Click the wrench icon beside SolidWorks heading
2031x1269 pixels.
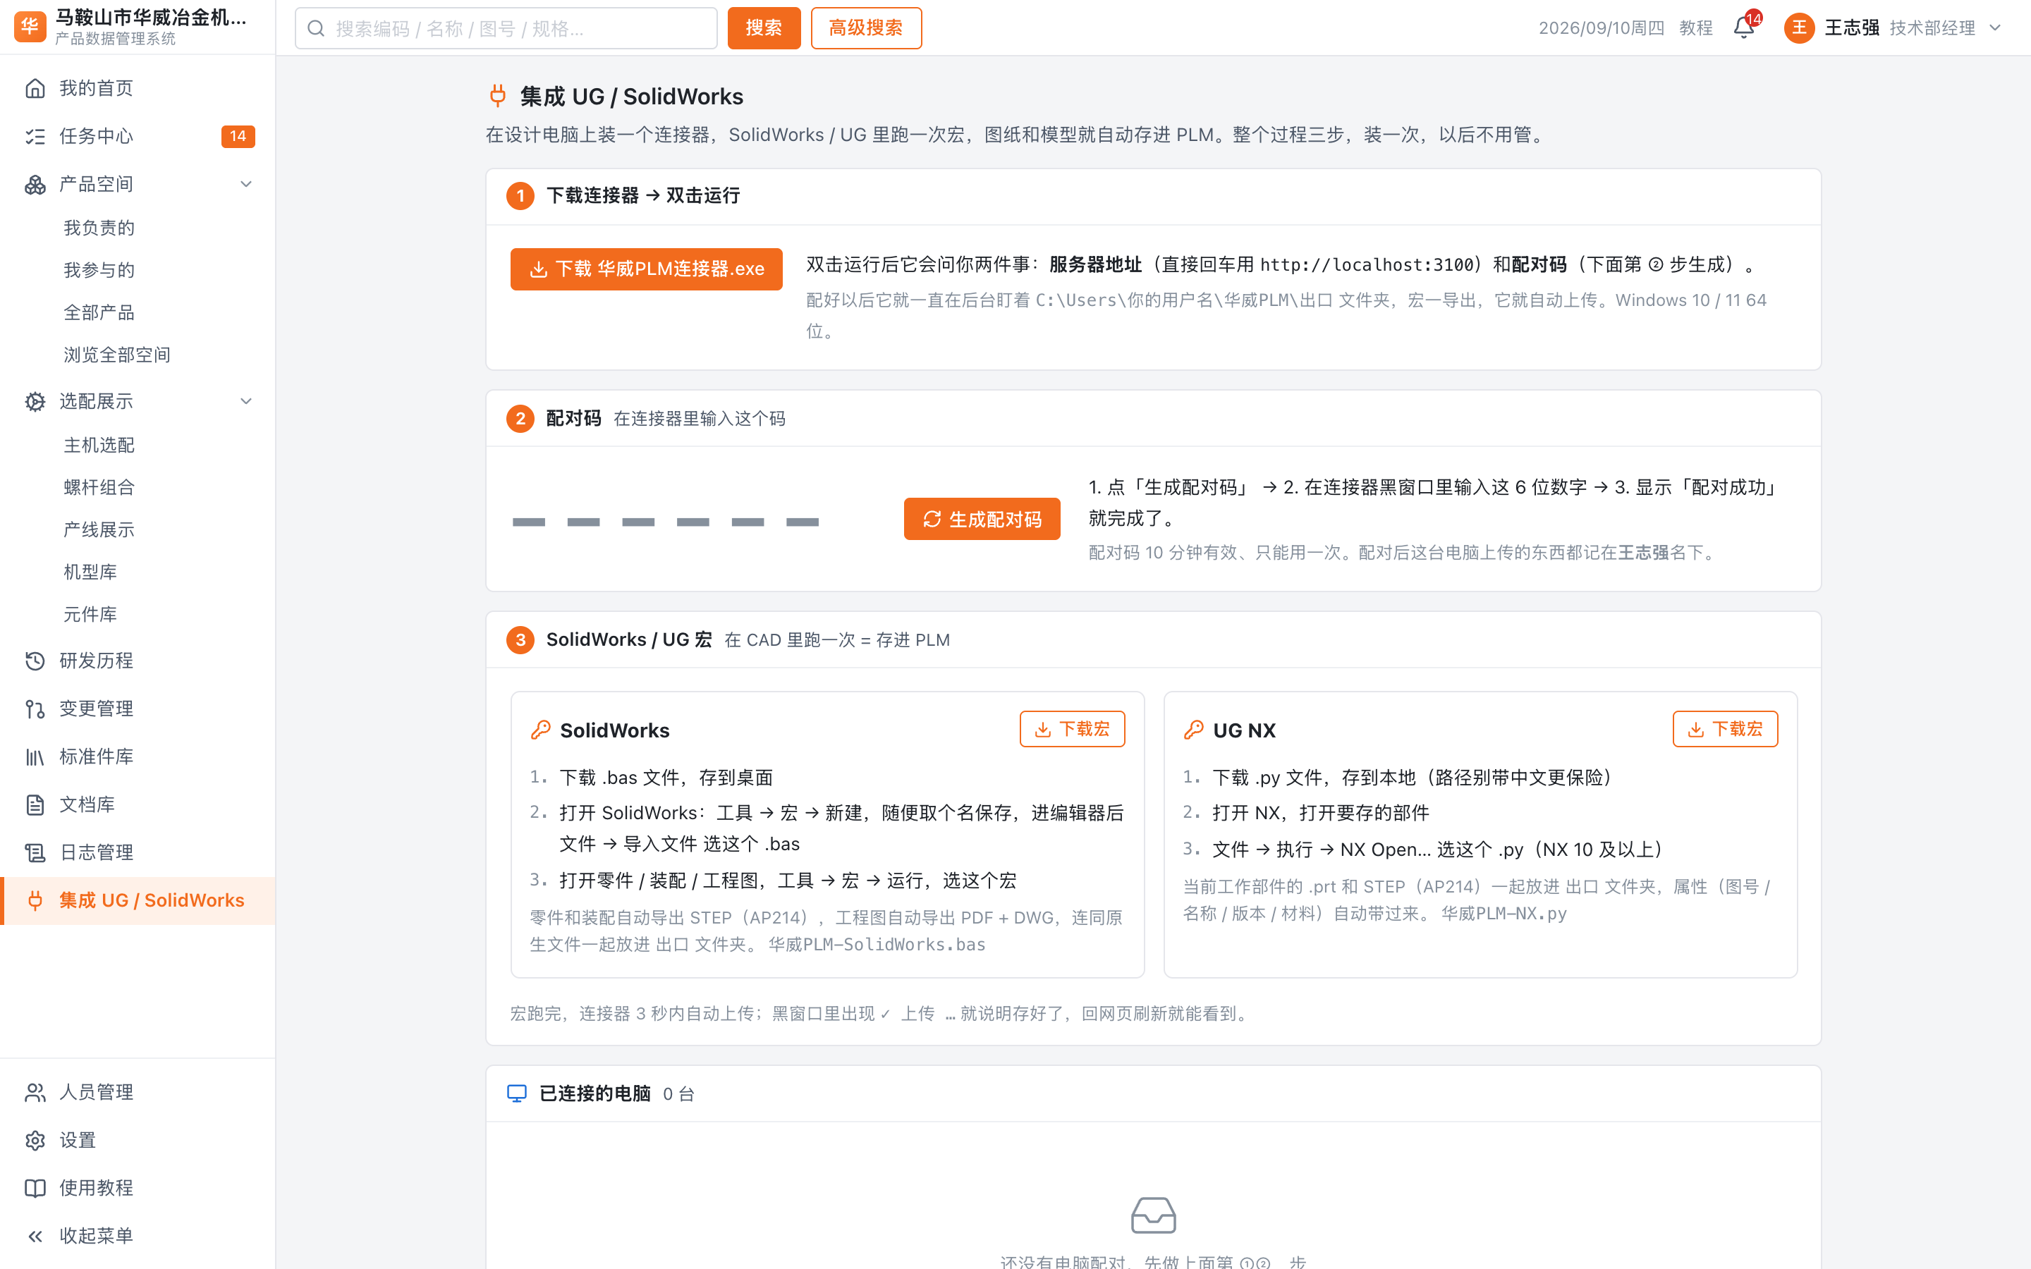point(540,730)
